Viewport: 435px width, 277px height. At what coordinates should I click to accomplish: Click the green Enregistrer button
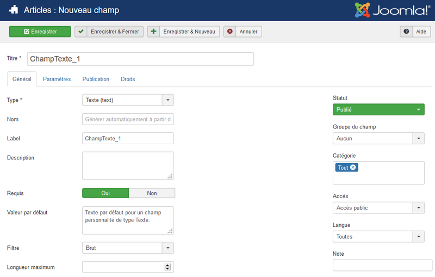pos(40,32)
